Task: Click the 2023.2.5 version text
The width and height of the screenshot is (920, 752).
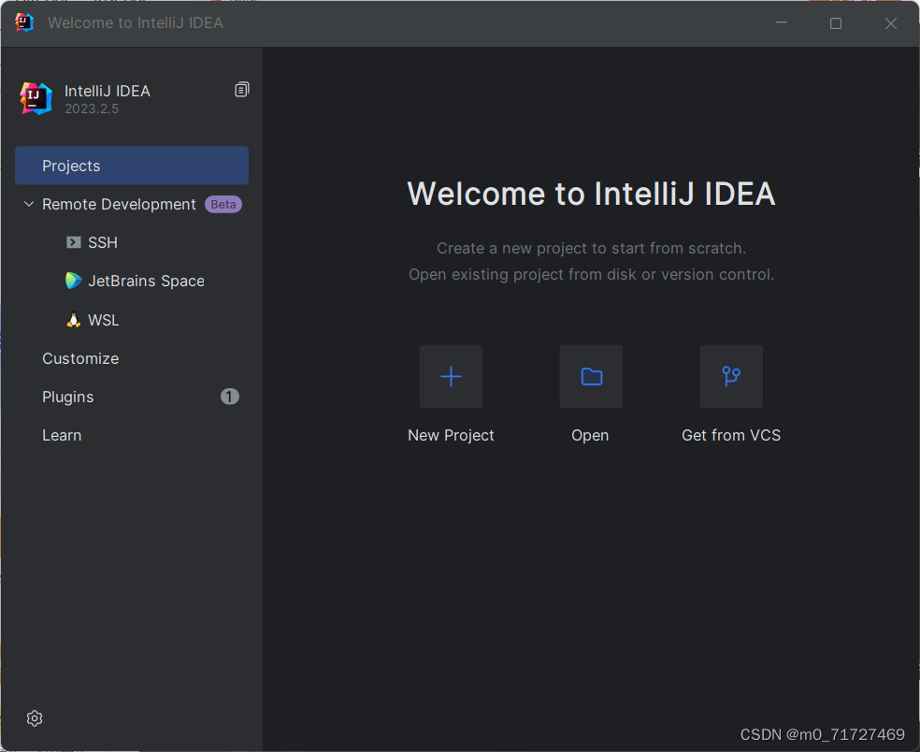Action: pyautogui.click(x=92, y=108)
